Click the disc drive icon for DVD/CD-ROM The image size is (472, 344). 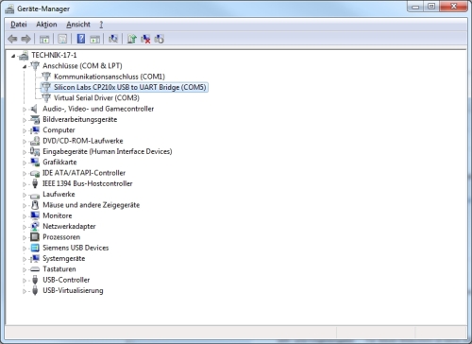tap(35, 141)
